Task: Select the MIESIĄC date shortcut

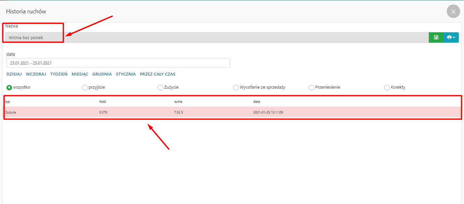Action: click(80, 74)
